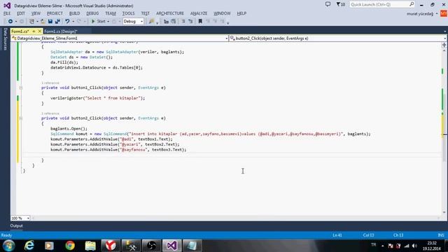Image resolution: width=448 pixels, height=252 pixels.
Task: Open the VIEW menu
Action: (x=36, y=13)
